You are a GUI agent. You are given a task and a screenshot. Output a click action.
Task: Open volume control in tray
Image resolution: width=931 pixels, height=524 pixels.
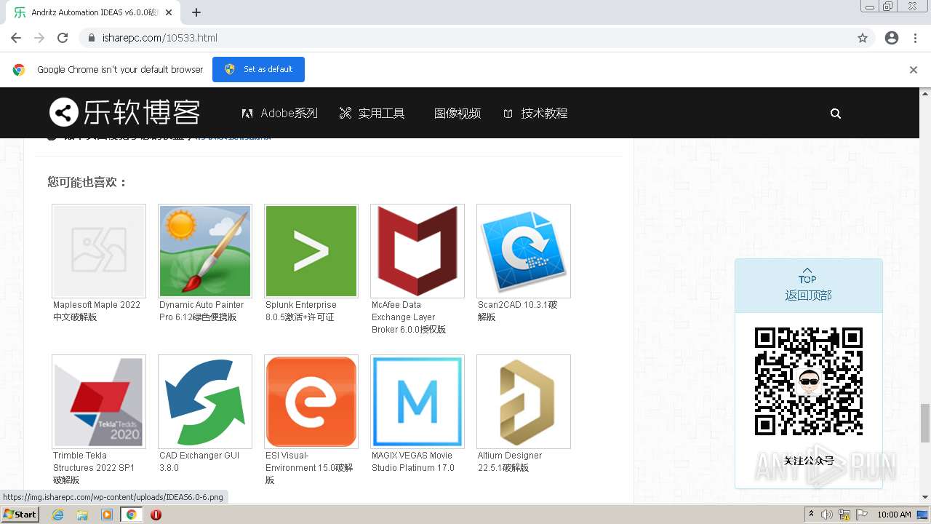coord(827,515)
